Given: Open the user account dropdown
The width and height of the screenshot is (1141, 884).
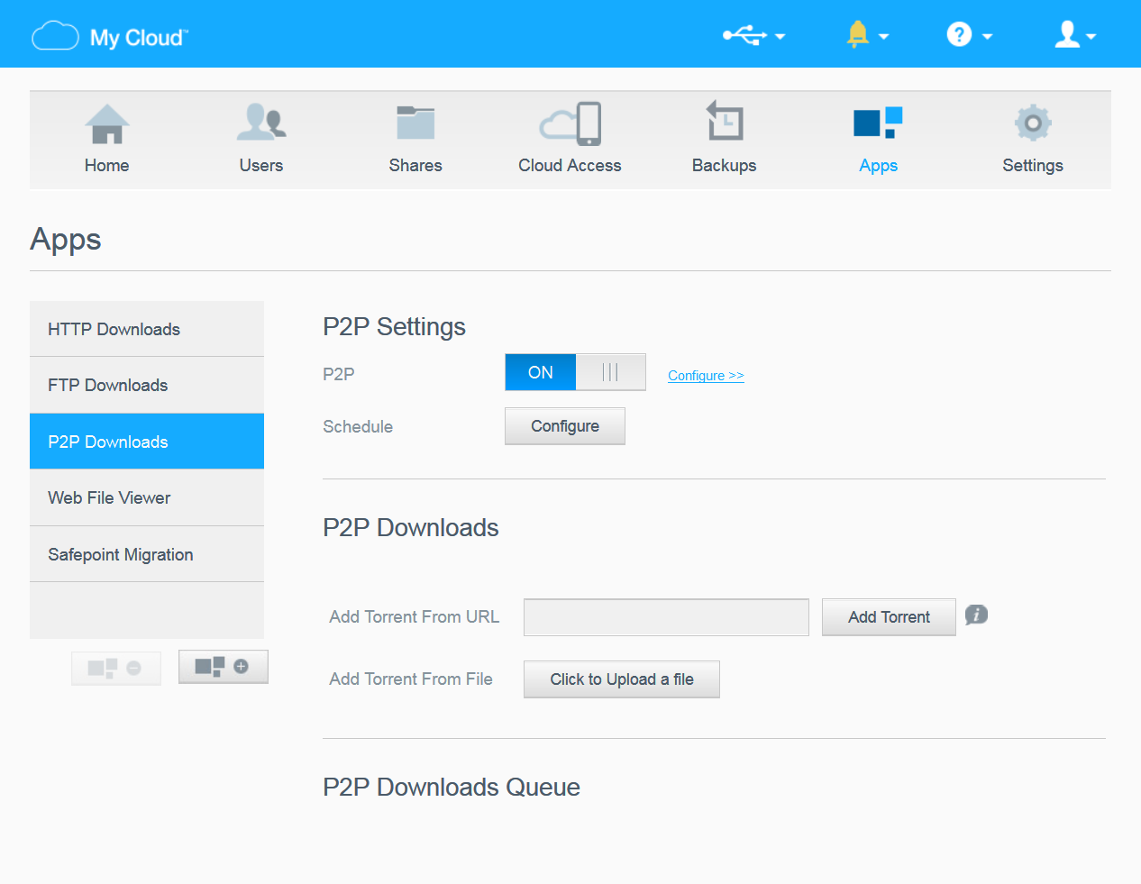Looking at the screenshot, I should coord(1073,34).
